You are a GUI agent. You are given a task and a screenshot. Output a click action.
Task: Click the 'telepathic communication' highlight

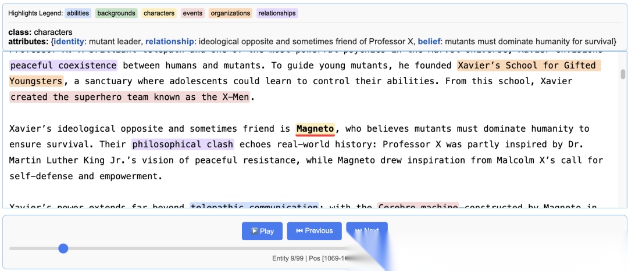(x=254, y=206)
